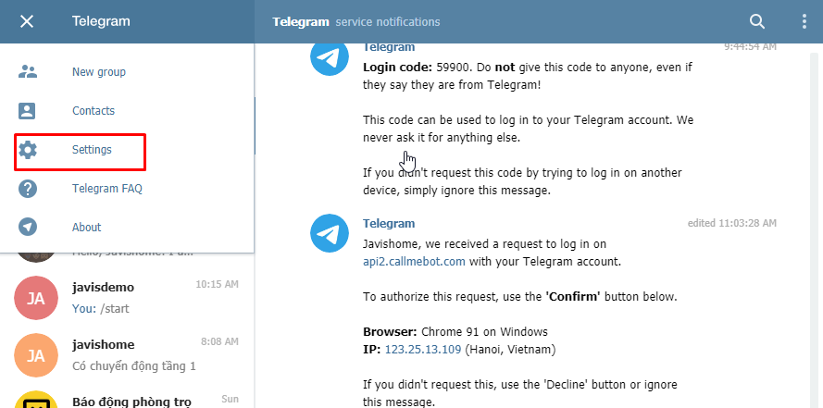The image size is (823, 408).
Task: Select About in the side menu
Action: (127, 227)
